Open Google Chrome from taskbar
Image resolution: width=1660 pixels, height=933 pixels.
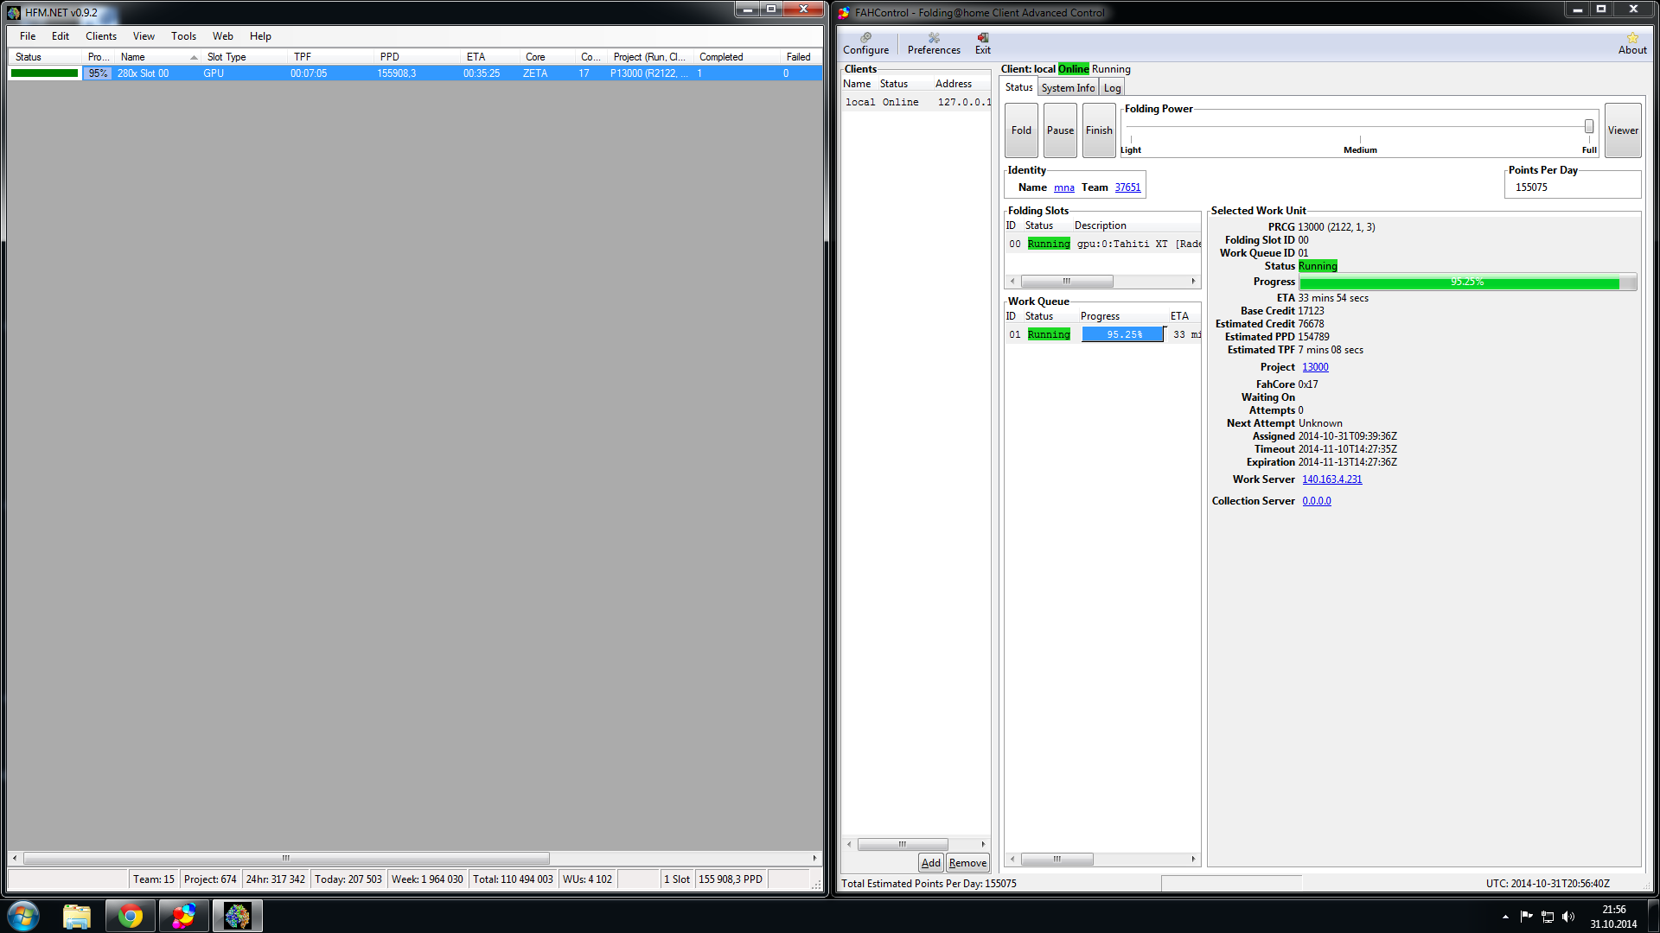(131, 916)
